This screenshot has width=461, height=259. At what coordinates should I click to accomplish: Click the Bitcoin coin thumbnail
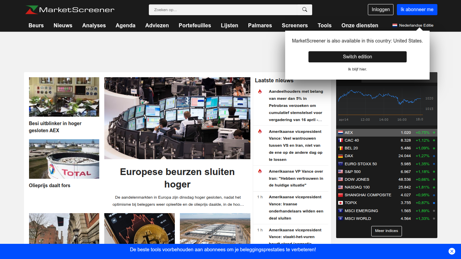point(139,228)
